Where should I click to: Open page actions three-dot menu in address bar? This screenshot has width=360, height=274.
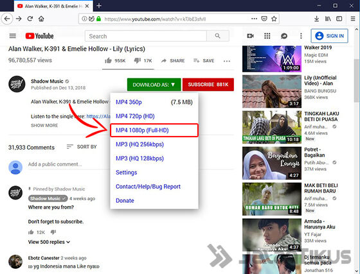click(254, 19)
